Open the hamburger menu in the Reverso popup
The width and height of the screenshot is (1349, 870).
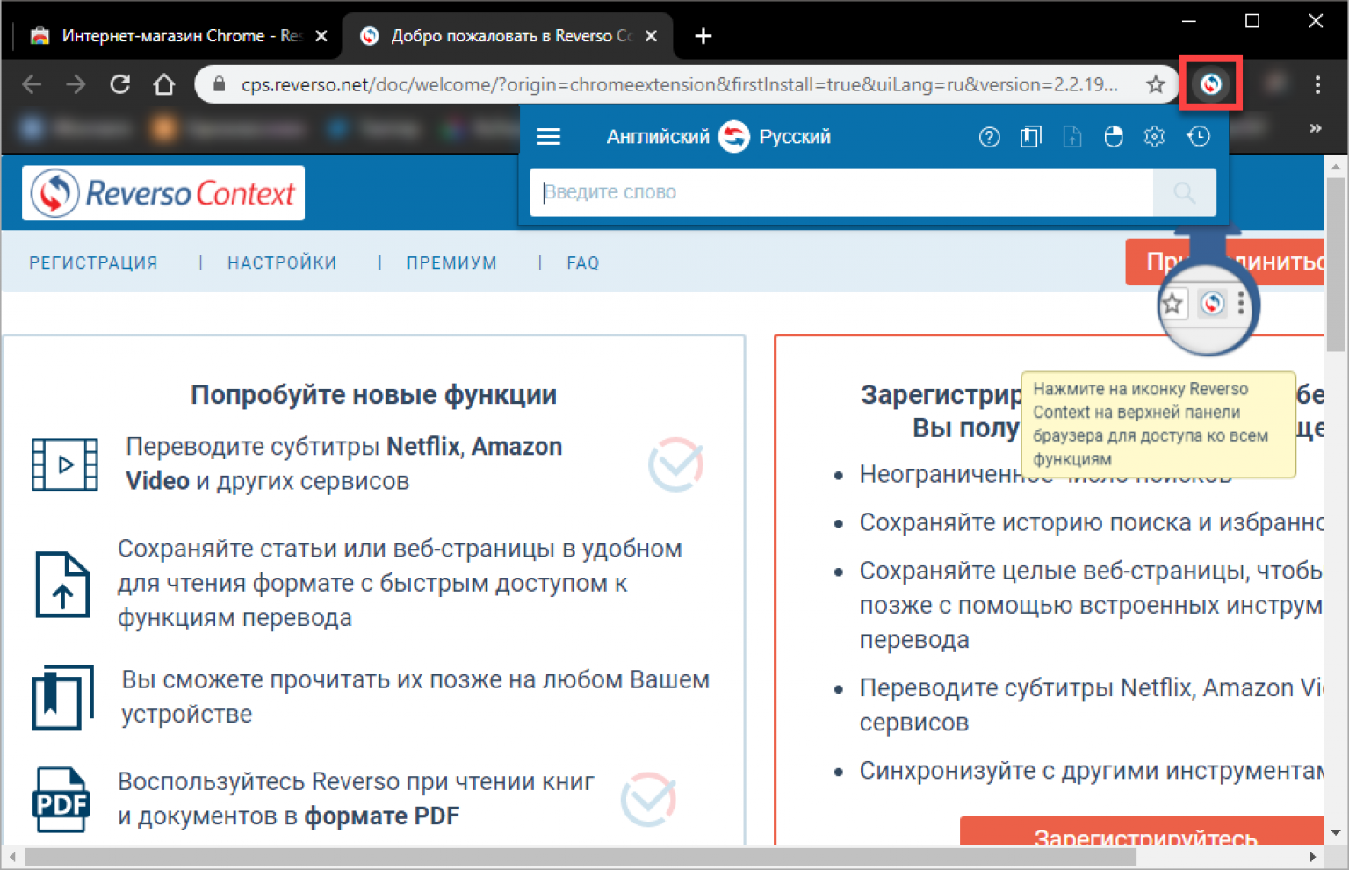coord(549,137)
